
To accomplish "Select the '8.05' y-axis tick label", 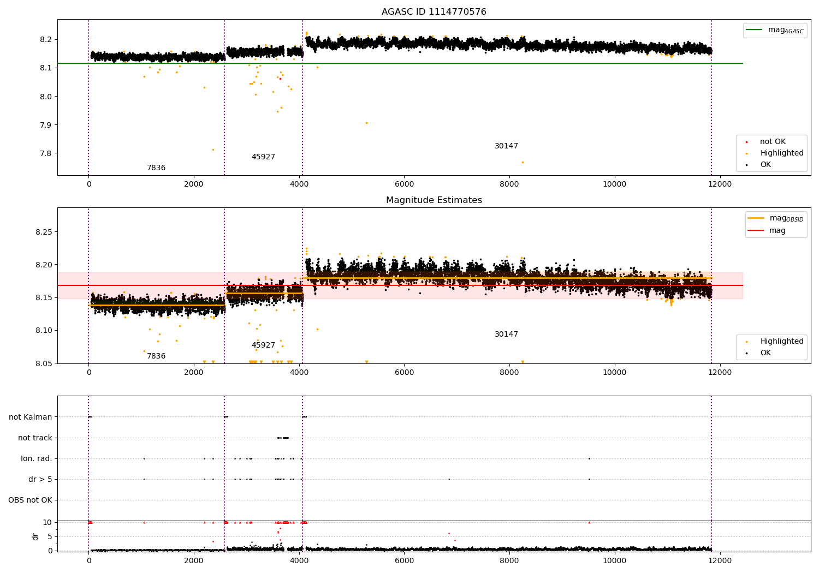I will pyautogui.click(x=44, y=363).
